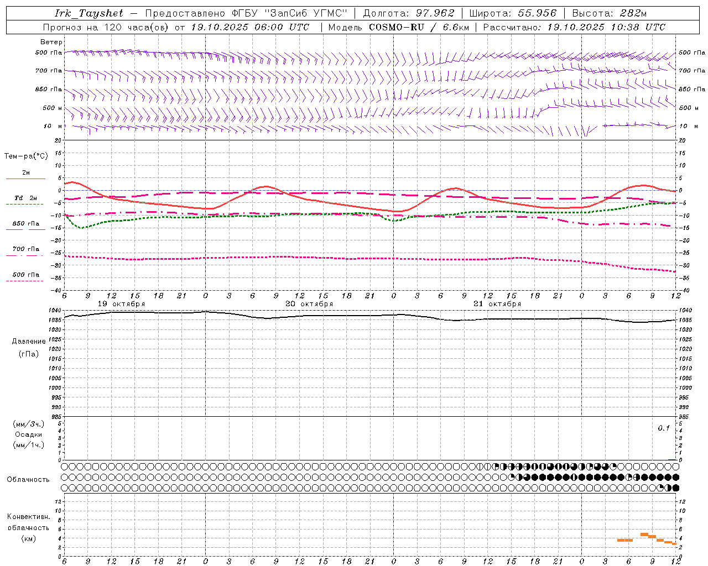This screenshot has height=566, width=708.
Task: Click the 20 октября date label
Action: point(309,304)
